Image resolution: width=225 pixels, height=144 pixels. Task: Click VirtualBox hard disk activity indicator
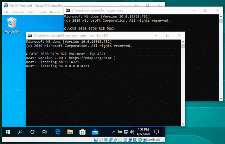[x=96, y=139]
